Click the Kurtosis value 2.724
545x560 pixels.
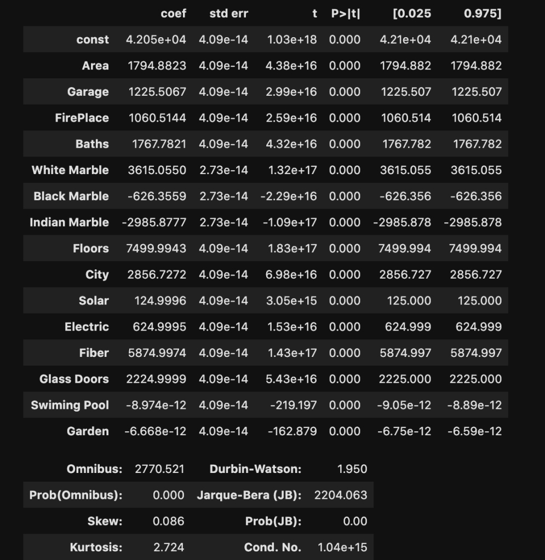click(x=168, y=547)
